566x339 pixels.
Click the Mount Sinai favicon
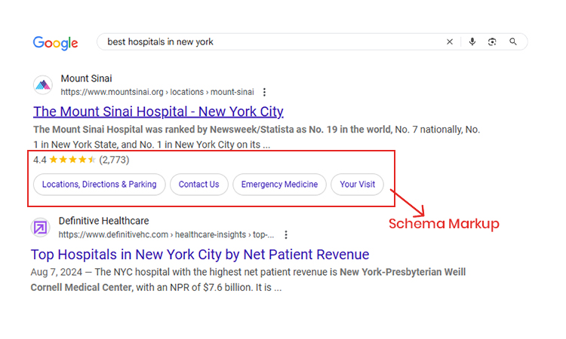(43, 85)
